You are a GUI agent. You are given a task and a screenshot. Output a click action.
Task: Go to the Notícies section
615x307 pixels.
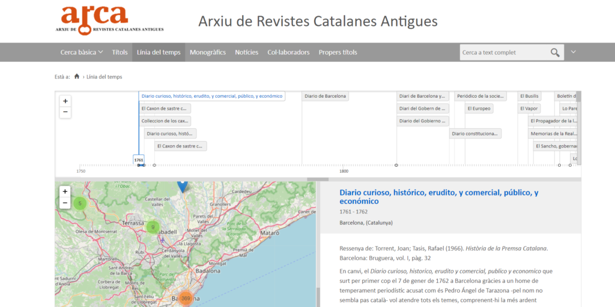point(246,52)
